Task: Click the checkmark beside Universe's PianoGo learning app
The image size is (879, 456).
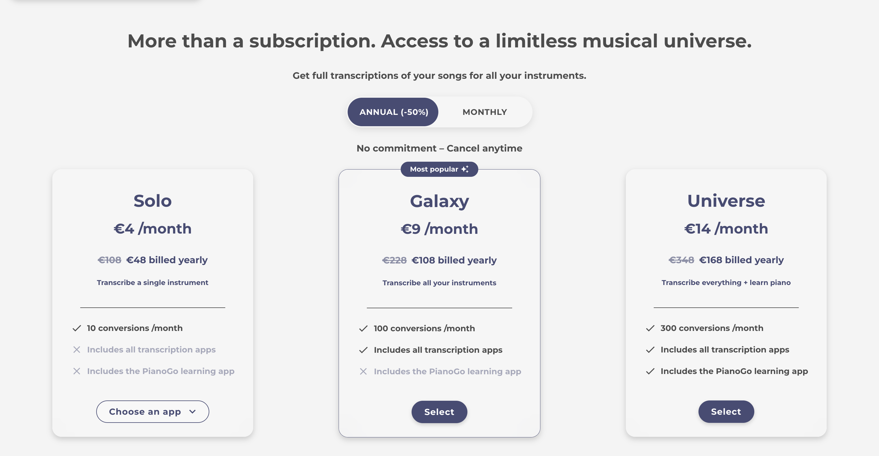Action: click(650, 371)
